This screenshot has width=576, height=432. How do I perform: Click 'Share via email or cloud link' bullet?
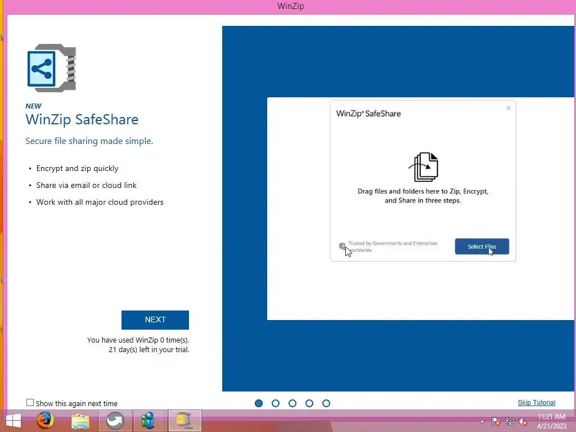click(86, 185)
